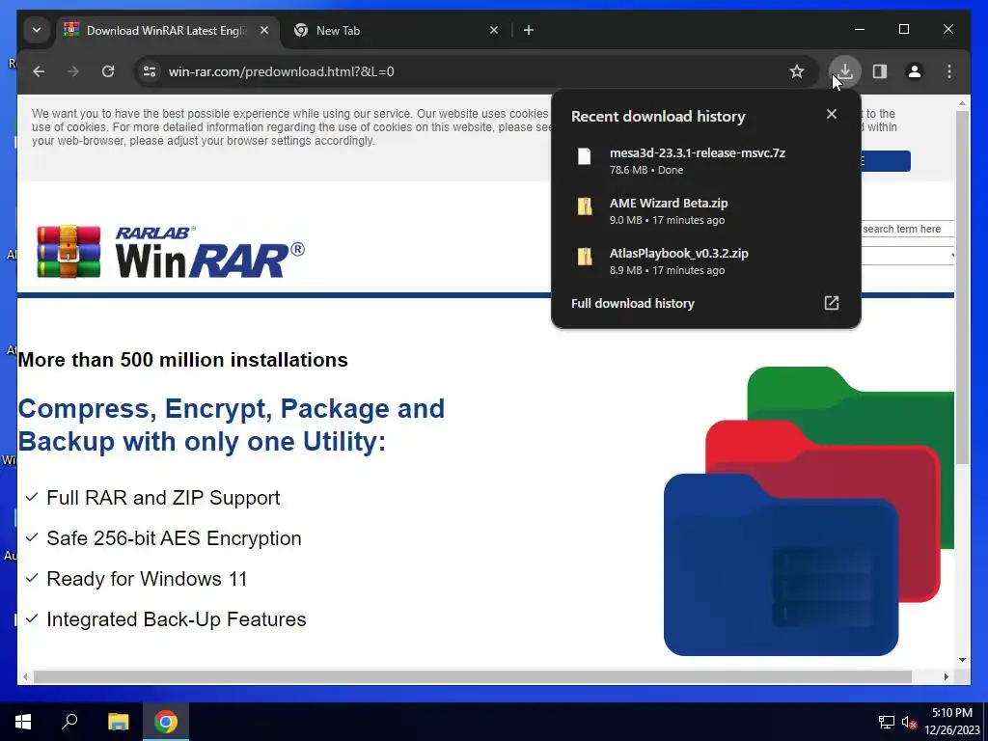This screenshot has width=988, height=741.
Task: Close the New Tab tab
Action: click(x=494, y=30)
